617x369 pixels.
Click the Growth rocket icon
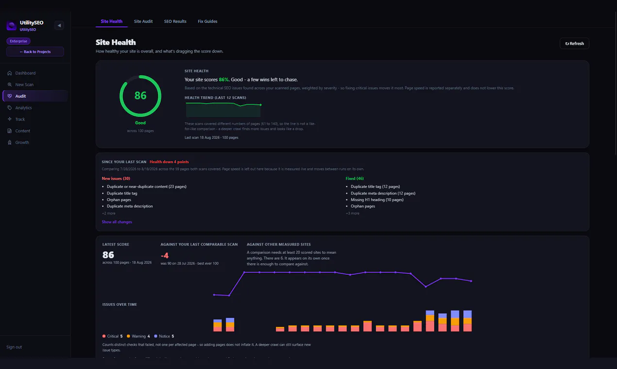(10, 142)
